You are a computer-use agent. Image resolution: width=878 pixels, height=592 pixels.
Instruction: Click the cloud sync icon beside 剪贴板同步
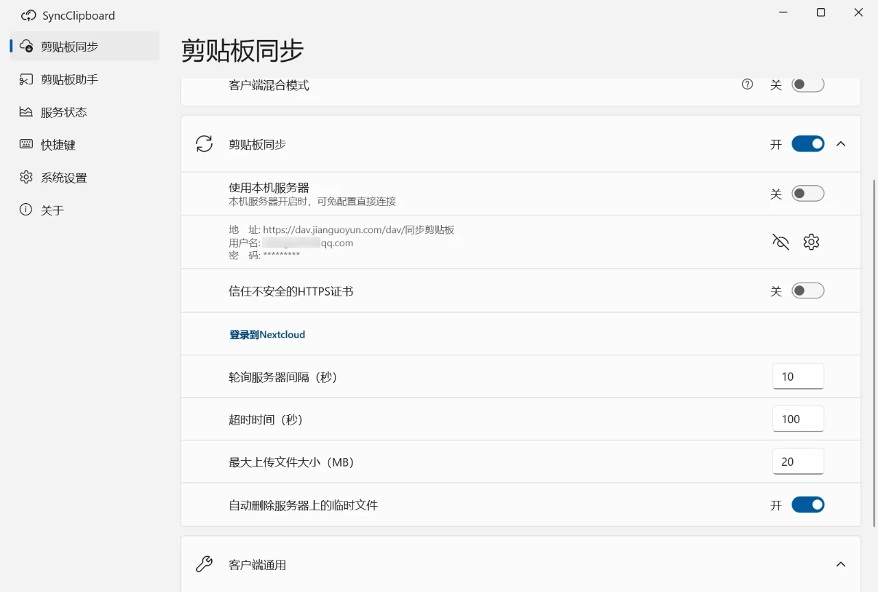[26, 46]
